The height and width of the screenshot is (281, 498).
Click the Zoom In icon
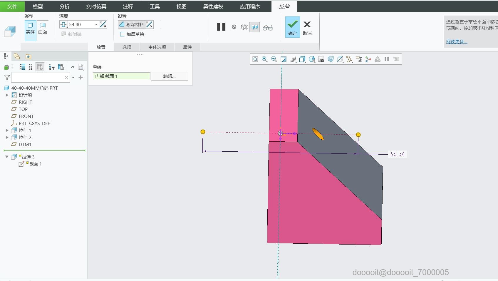265,59
